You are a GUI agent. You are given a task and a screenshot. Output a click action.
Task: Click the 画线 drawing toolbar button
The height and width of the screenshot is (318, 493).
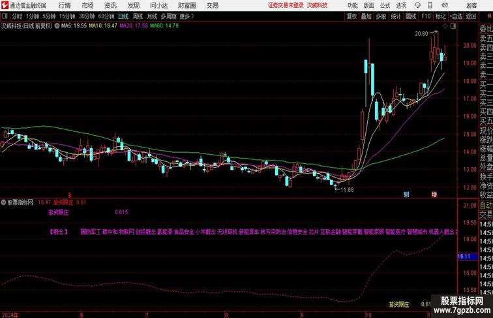[x=411, y=16]
